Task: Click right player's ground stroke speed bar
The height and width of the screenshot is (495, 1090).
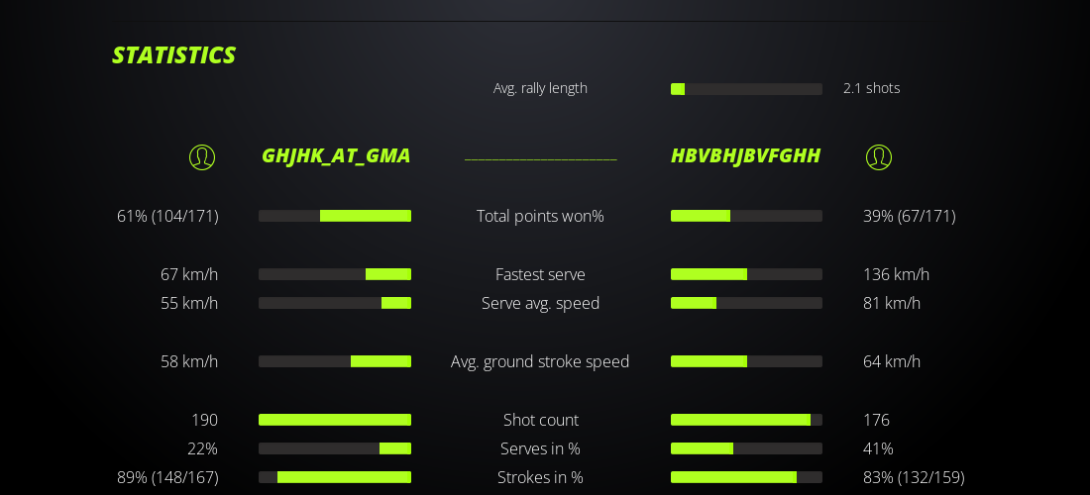Action: pyautogui.click(x=746, y=361)
